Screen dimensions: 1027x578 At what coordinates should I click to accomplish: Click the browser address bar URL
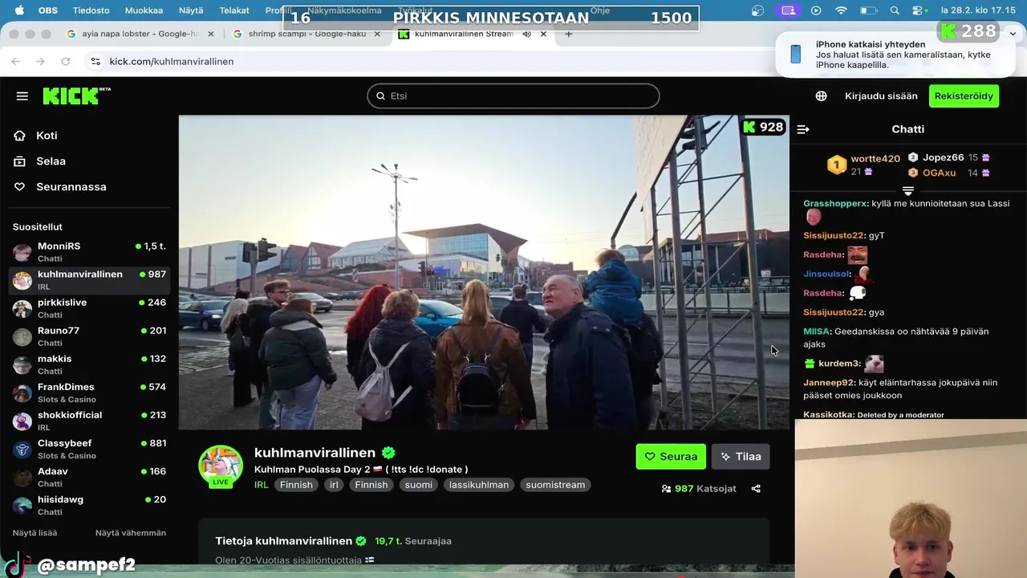coord(172,61)
